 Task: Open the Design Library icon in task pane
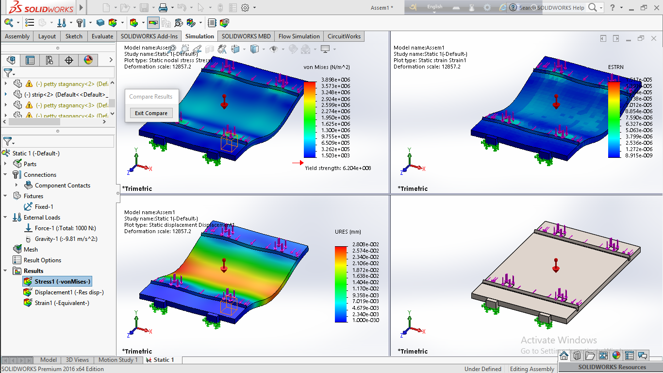[577, 356]
